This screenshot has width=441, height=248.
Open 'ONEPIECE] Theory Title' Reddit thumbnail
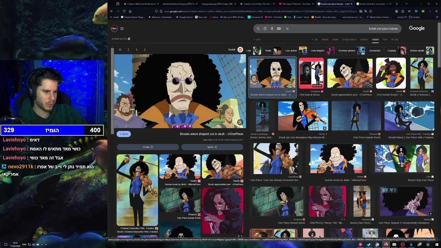(327, 202)
